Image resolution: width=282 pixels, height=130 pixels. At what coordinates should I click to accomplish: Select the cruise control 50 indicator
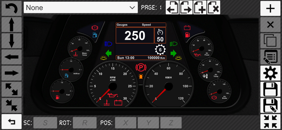click(x=160, y=35)
